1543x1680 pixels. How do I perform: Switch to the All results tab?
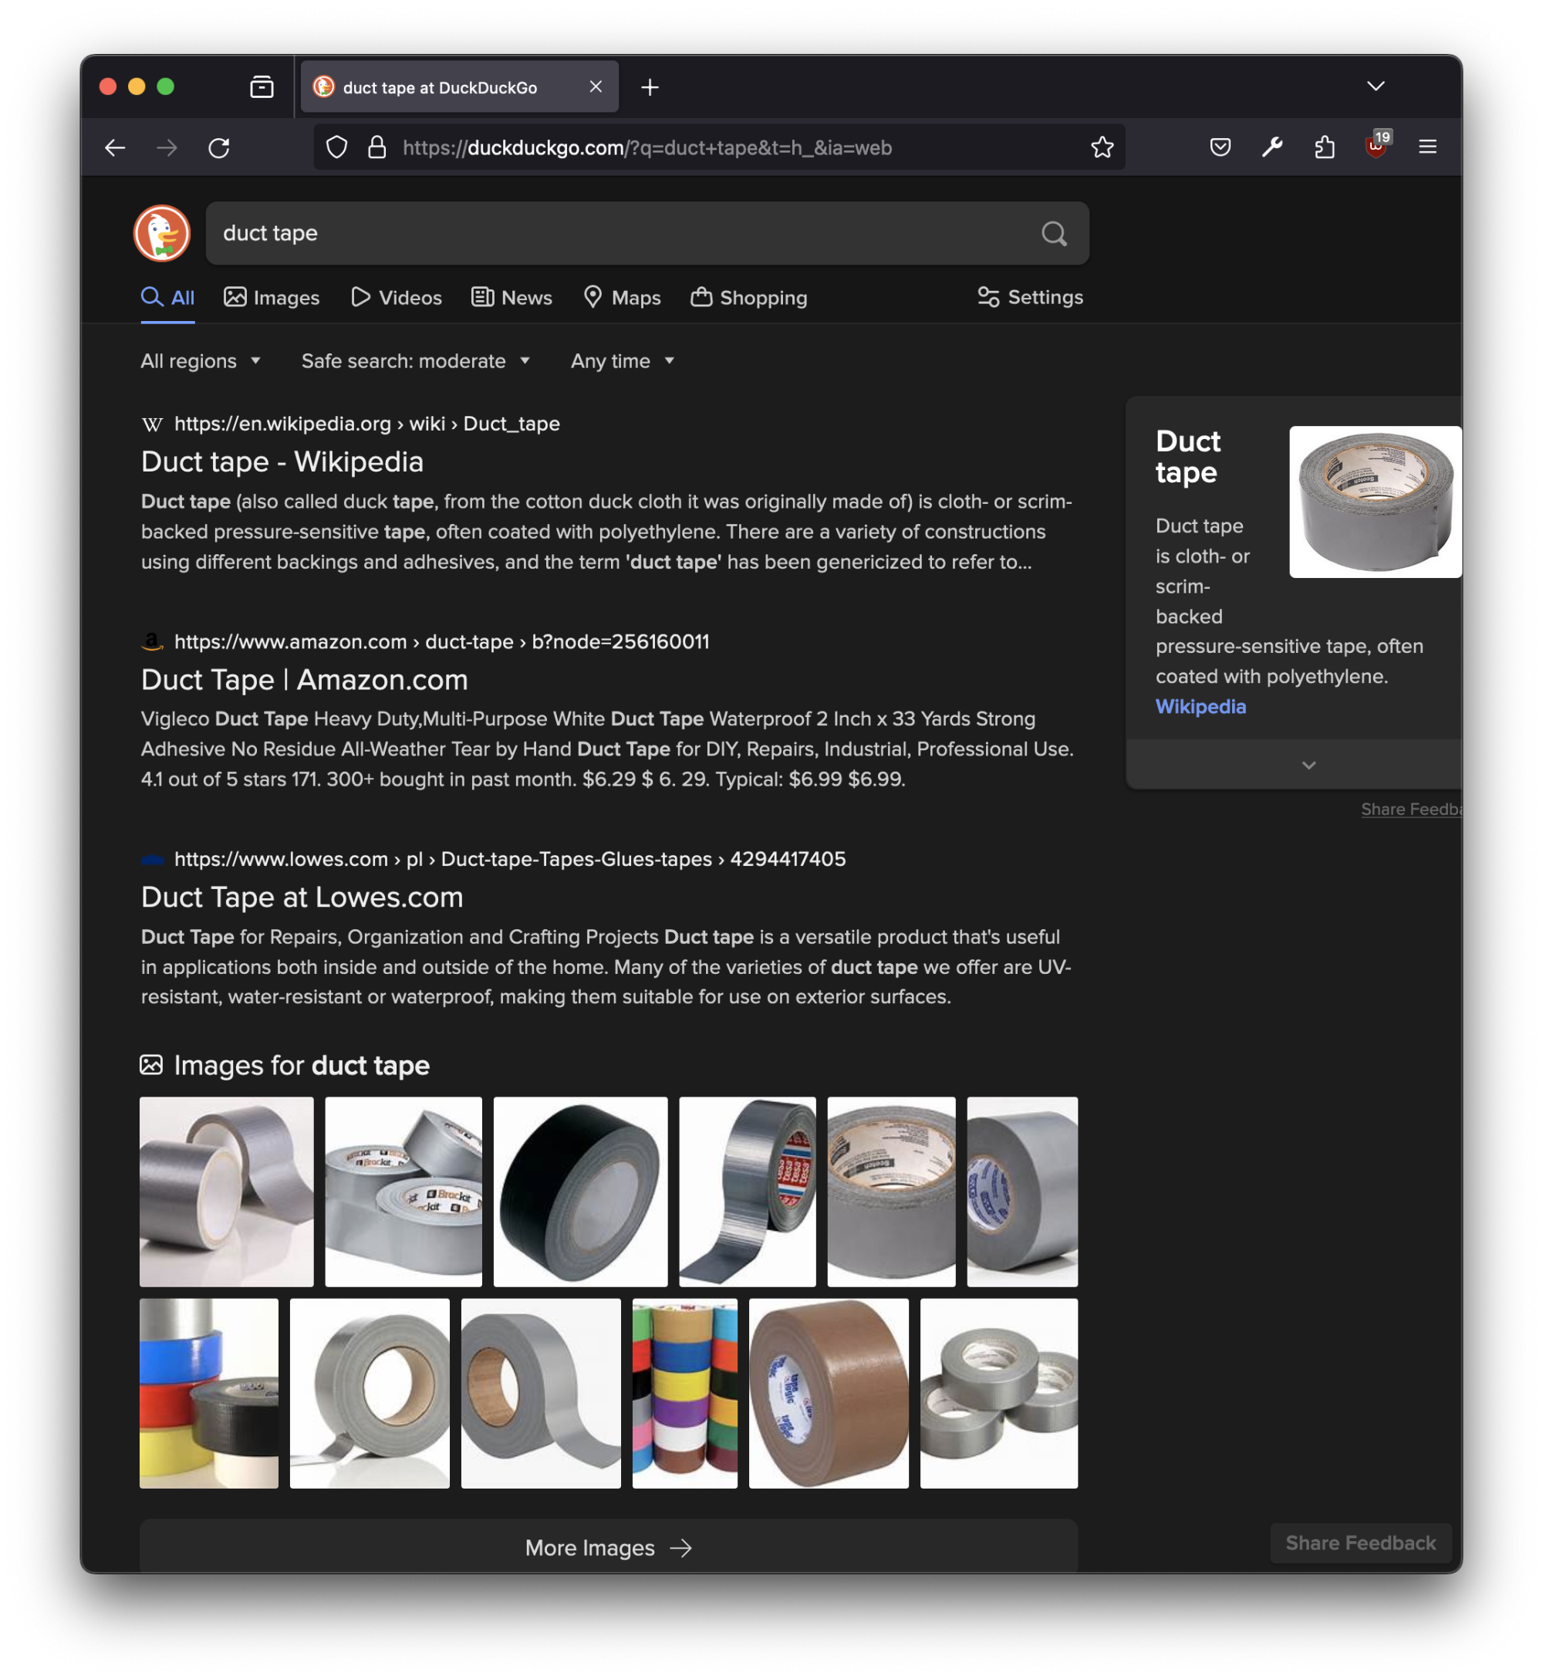[x=167, y=297]
